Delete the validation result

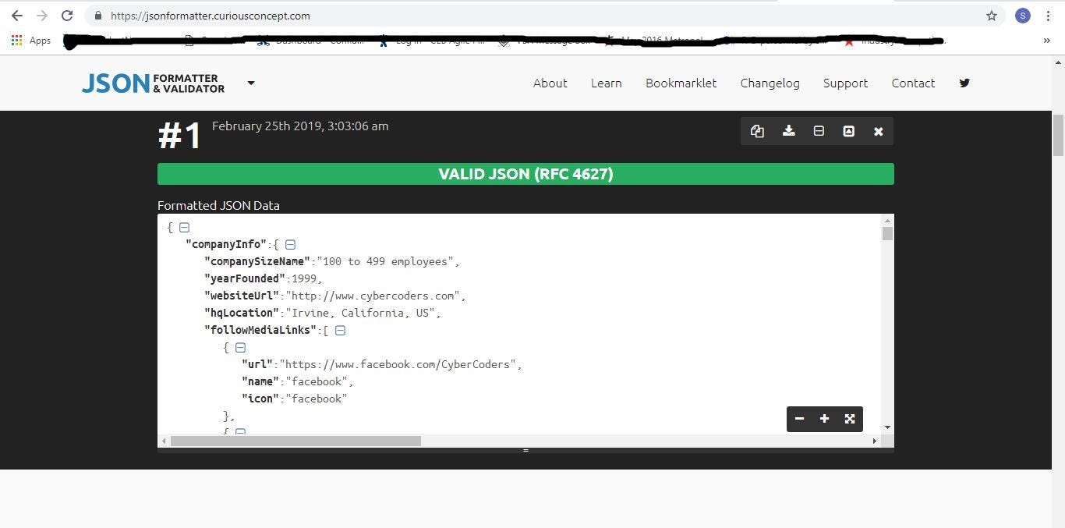(x=878, y=131)
